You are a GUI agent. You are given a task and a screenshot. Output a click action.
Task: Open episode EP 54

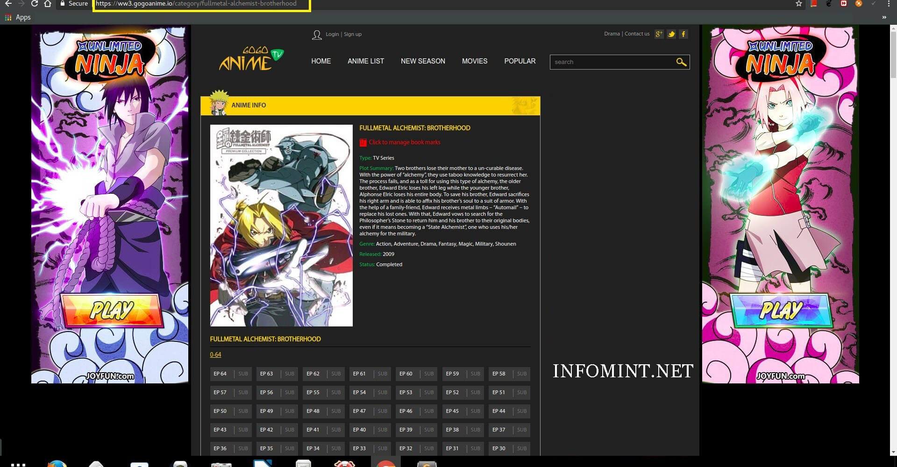pyautogui.click(x=370, y=392)
